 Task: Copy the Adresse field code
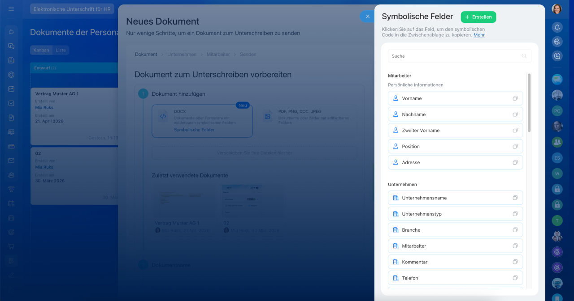[515, 162]
